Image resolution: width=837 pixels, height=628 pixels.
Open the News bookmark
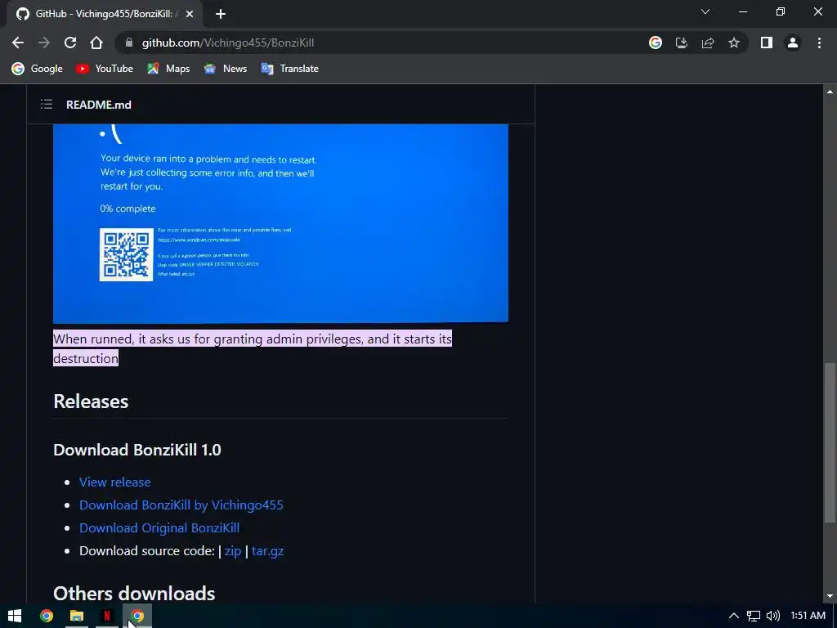tap(226, 69)
